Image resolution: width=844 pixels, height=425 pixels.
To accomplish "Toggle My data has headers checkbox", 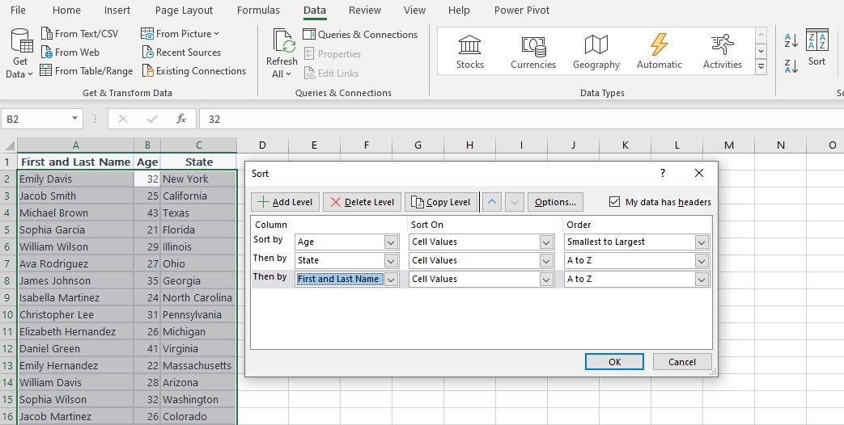I will pos(614,202).
